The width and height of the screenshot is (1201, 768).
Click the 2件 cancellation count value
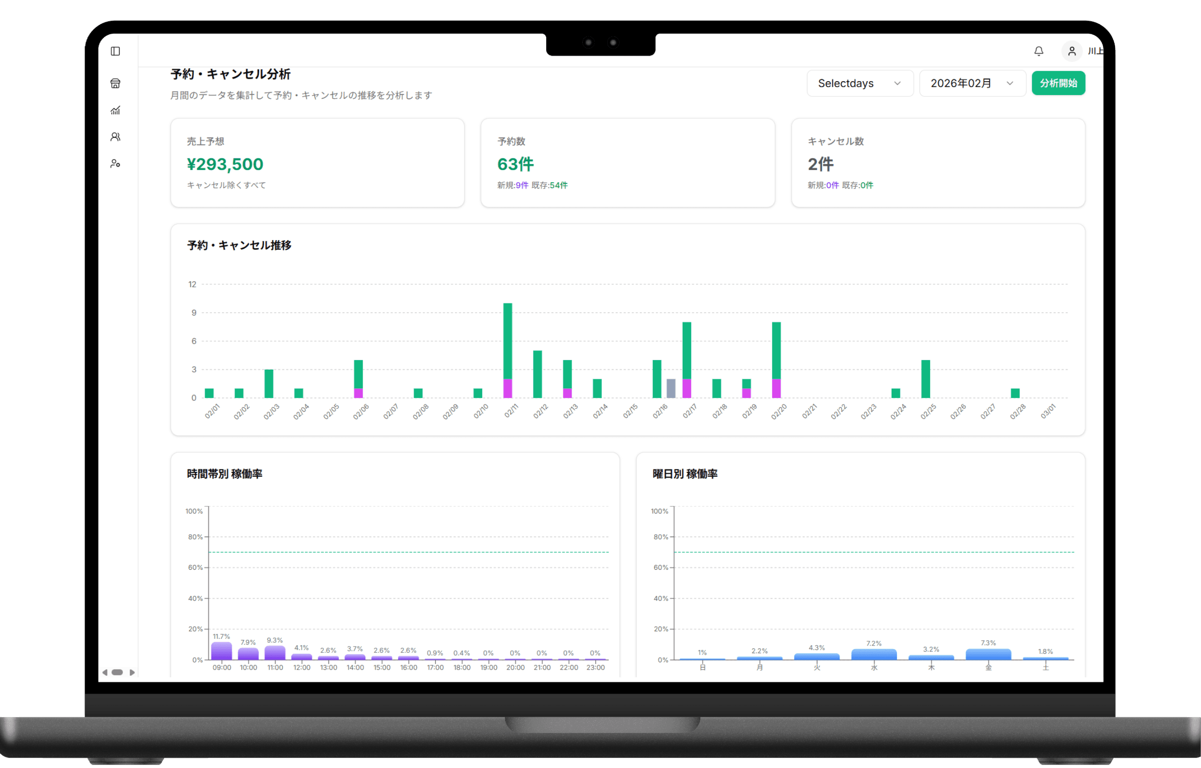(x=821, y=164)
